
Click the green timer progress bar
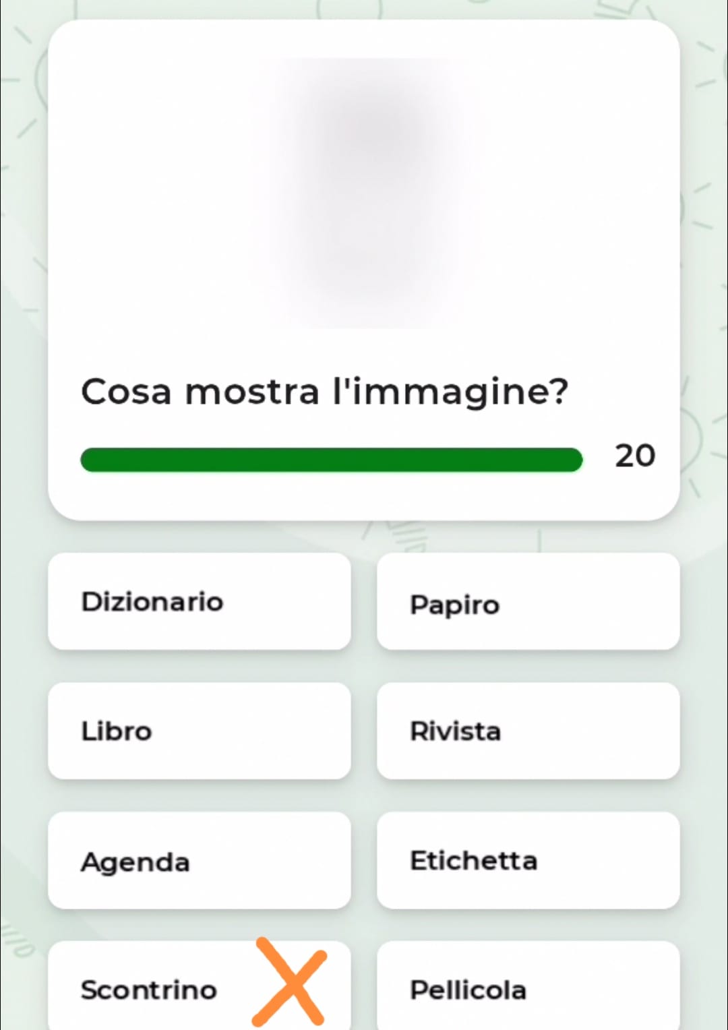pos(332,460)
